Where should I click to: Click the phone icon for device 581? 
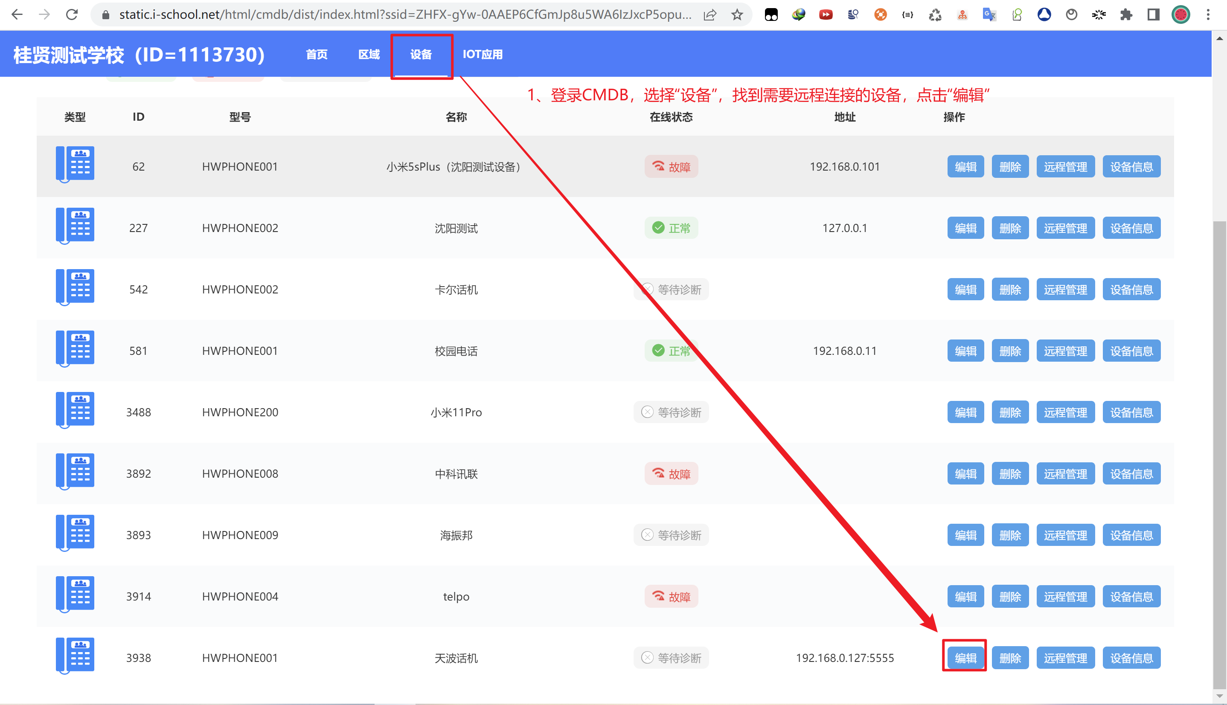click(75, 349)
